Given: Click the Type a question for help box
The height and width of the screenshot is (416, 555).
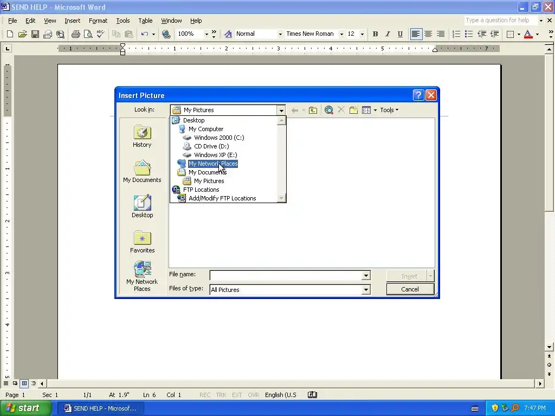Looking at the screenshot, I should pos(501,20).
